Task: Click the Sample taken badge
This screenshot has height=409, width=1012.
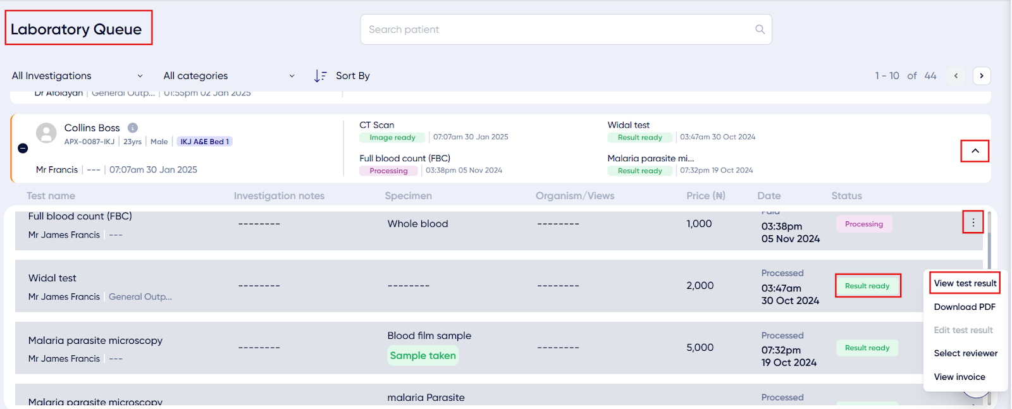Action: [x=423, y=355]
